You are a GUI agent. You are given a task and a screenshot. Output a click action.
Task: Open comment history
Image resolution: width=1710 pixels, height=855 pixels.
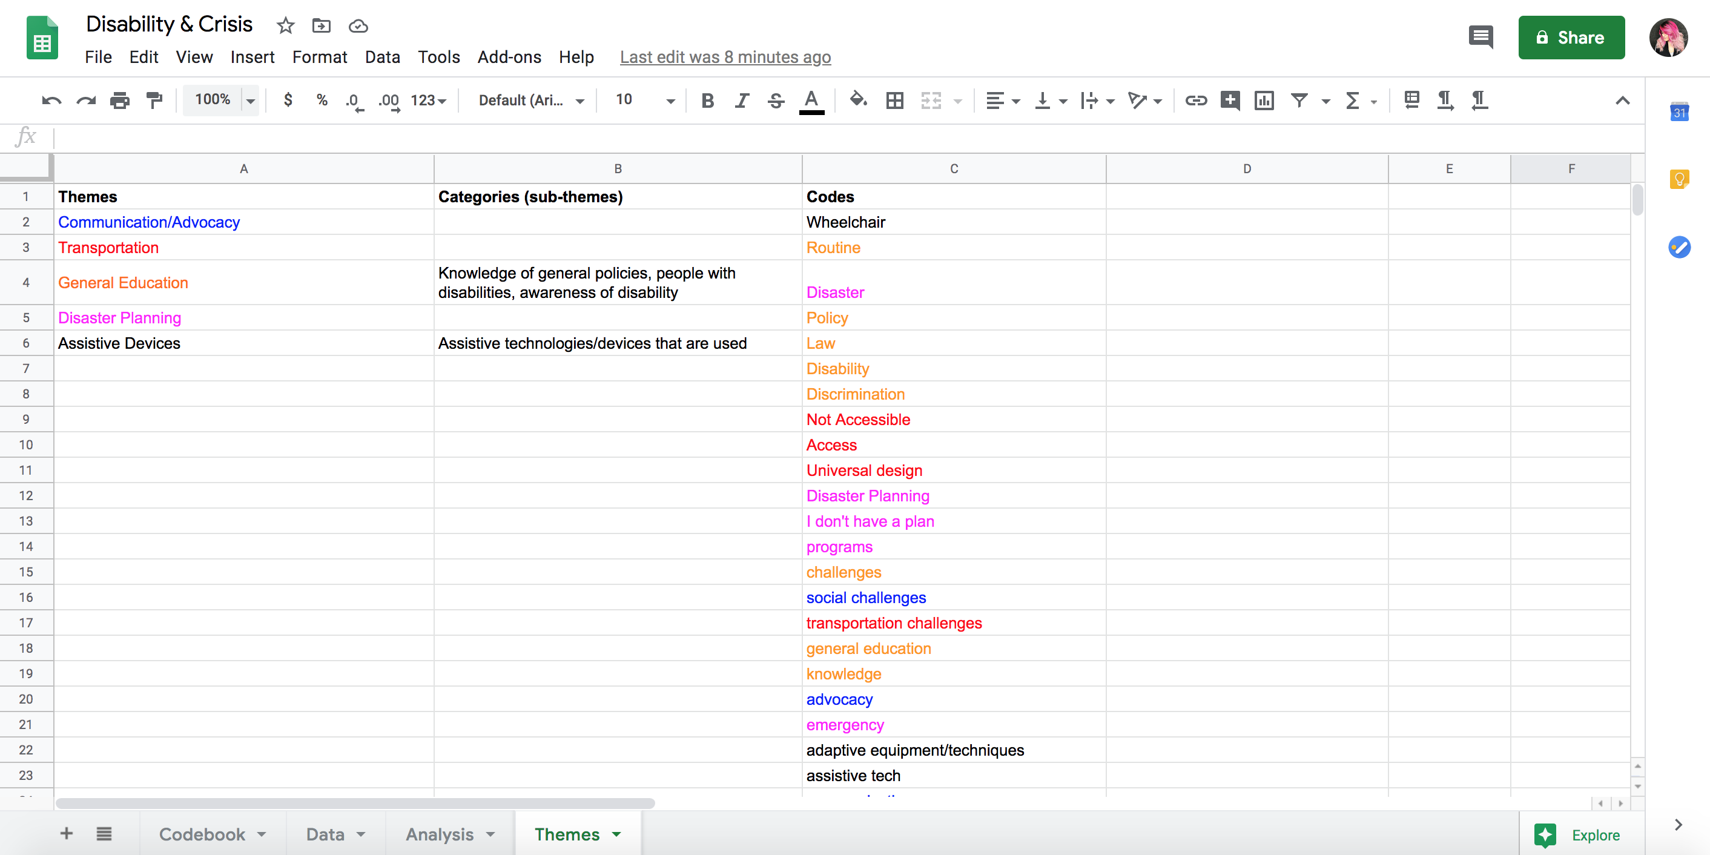click(x=1481, y=37)
